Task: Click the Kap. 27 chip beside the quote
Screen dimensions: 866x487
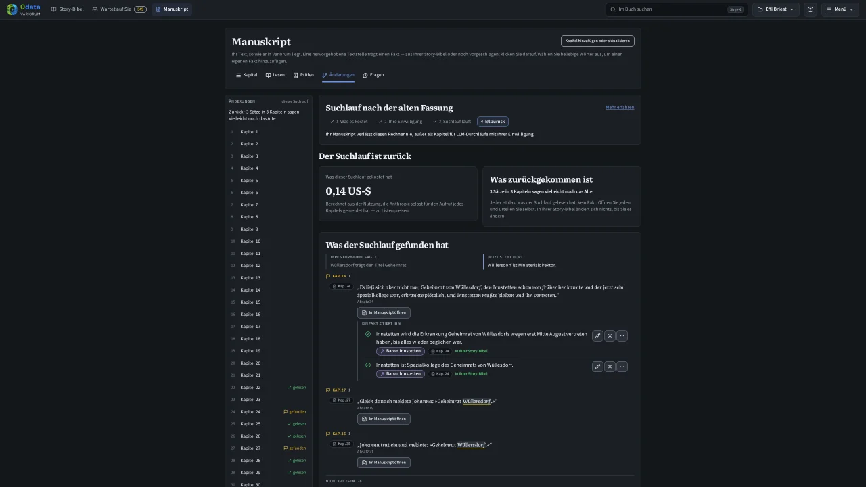Action: (342, 400)
